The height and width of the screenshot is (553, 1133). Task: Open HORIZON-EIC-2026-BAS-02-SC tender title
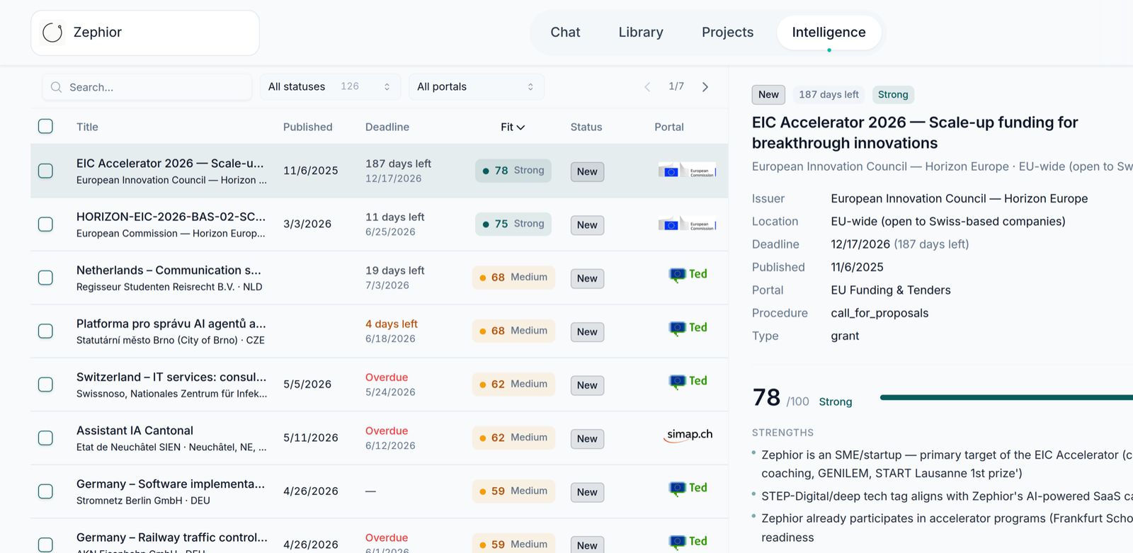[171, 217]
